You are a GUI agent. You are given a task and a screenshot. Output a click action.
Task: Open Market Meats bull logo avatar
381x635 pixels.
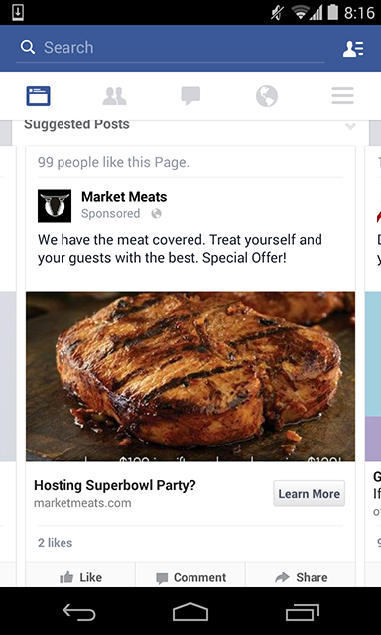click(55, 205)
